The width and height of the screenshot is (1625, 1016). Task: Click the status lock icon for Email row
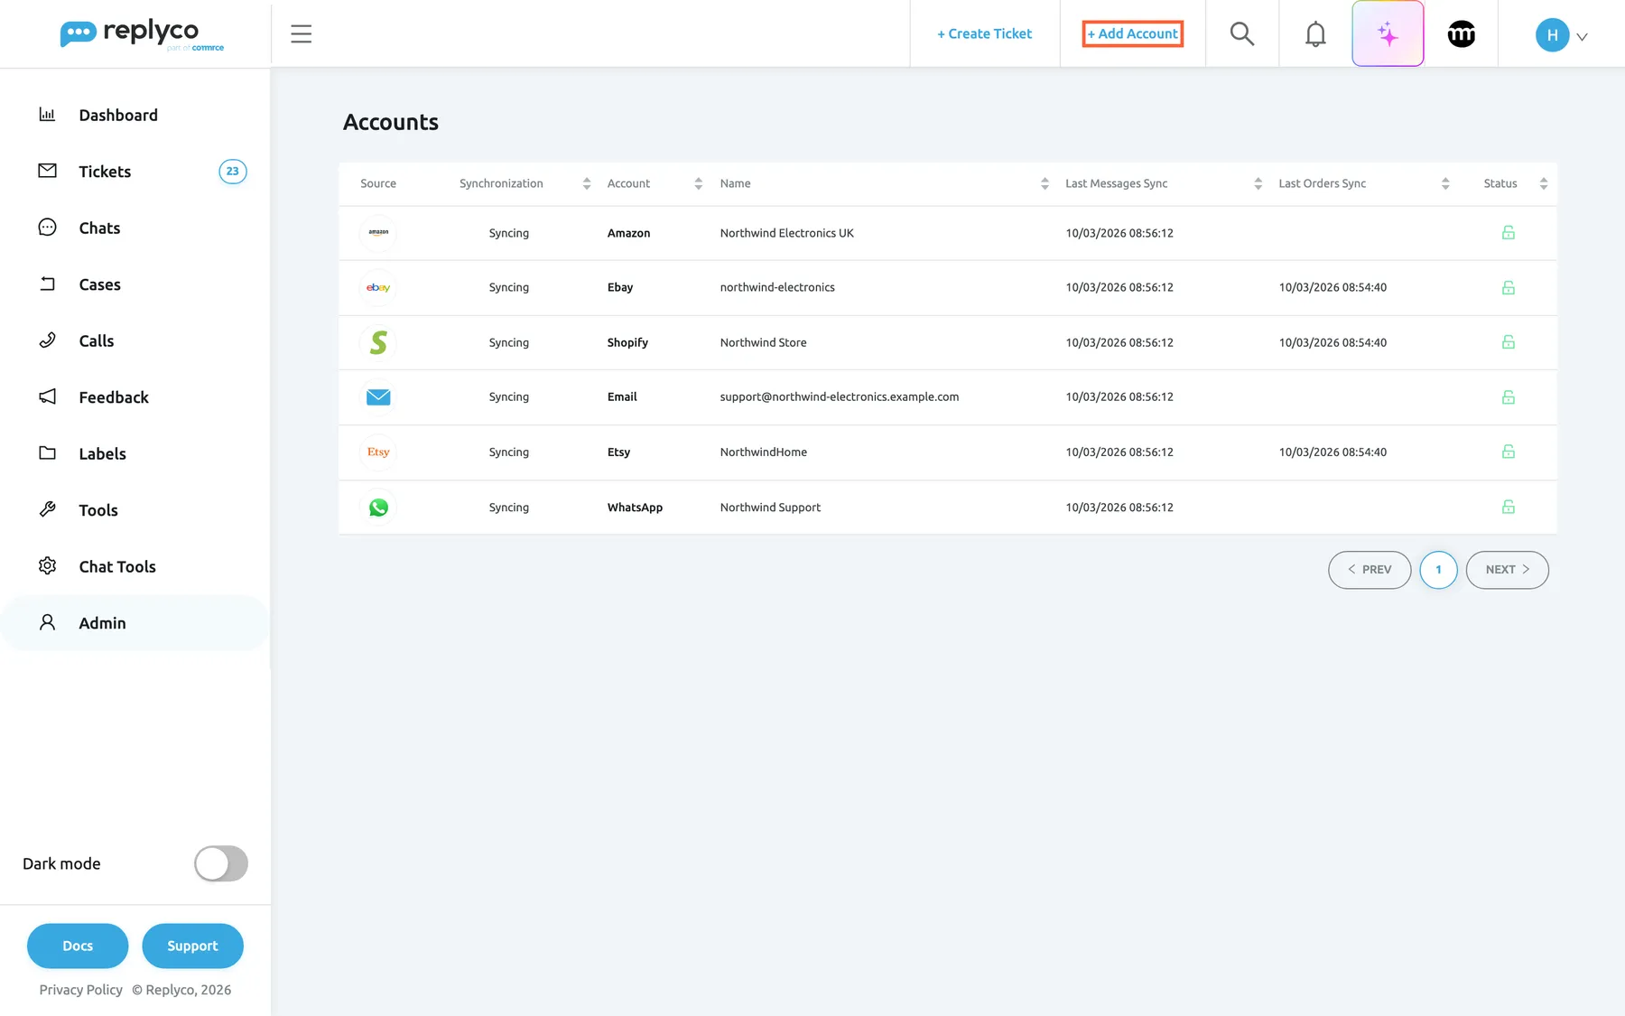[x=1508, y=397]
